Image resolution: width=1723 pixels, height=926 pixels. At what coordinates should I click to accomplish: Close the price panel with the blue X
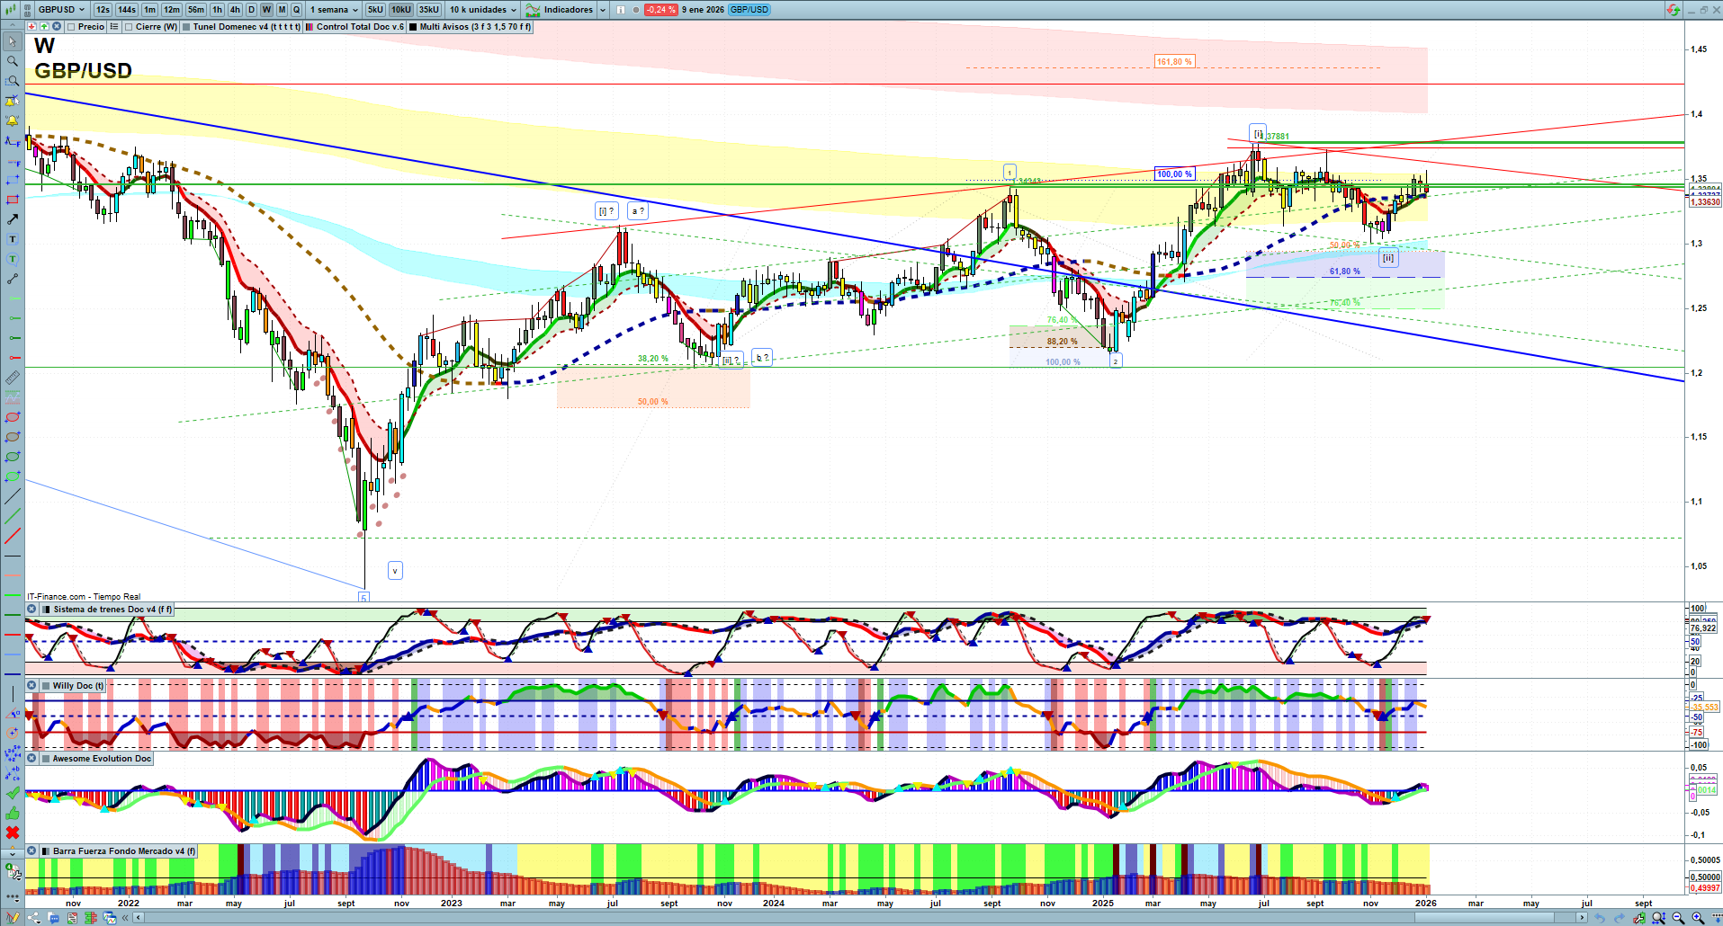55,27
